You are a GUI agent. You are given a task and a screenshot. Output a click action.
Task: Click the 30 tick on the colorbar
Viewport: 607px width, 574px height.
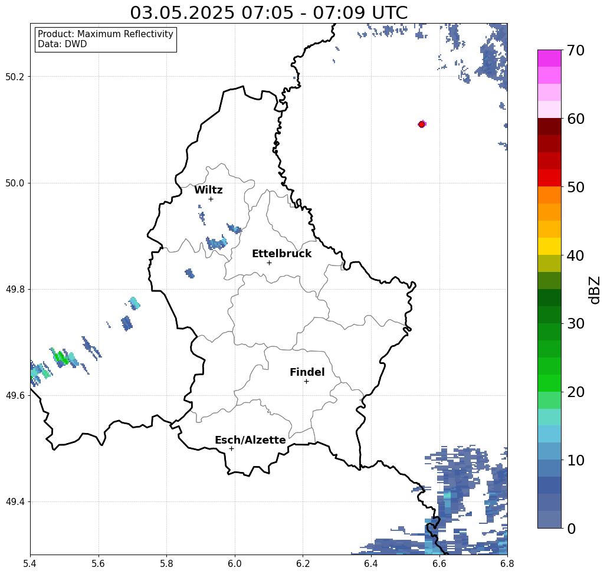[576, 323]
